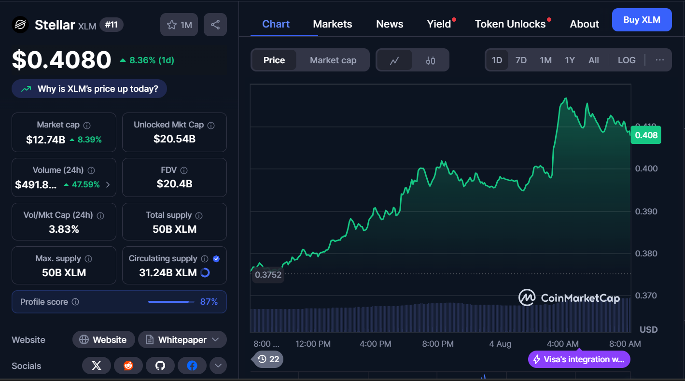Toggle LOG scale on chart

click(627, 60)
